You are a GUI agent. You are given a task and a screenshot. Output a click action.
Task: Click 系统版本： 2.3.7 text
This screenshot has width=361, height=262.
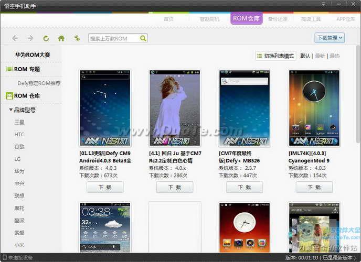[237, 168]
